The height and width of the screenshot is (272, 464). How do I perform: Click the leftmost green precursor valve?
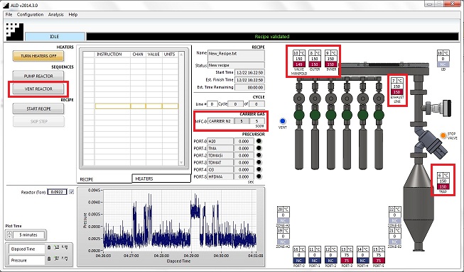click(299, 115)
